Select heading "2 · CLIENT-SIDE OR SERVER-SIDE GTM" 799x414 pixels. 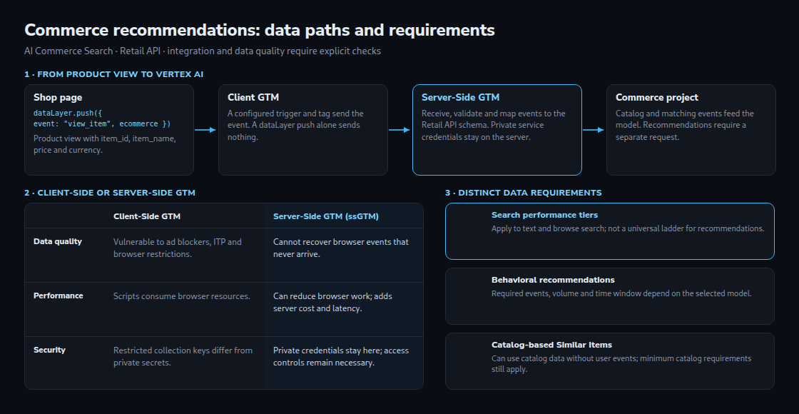(x=110, y=193)
